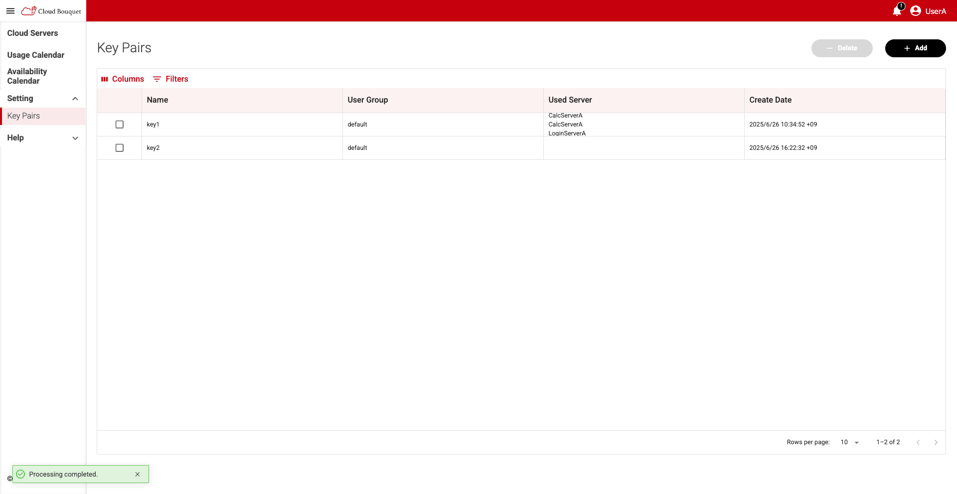957x494 pixels.
Task: Open the rows per page dropdown
Action: 850,442
